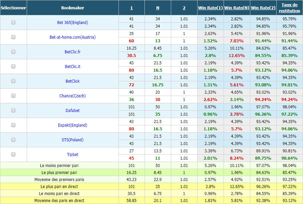Click the Moyenne des paris en direct label
303x204 pixels.
(x=59, y=201)
